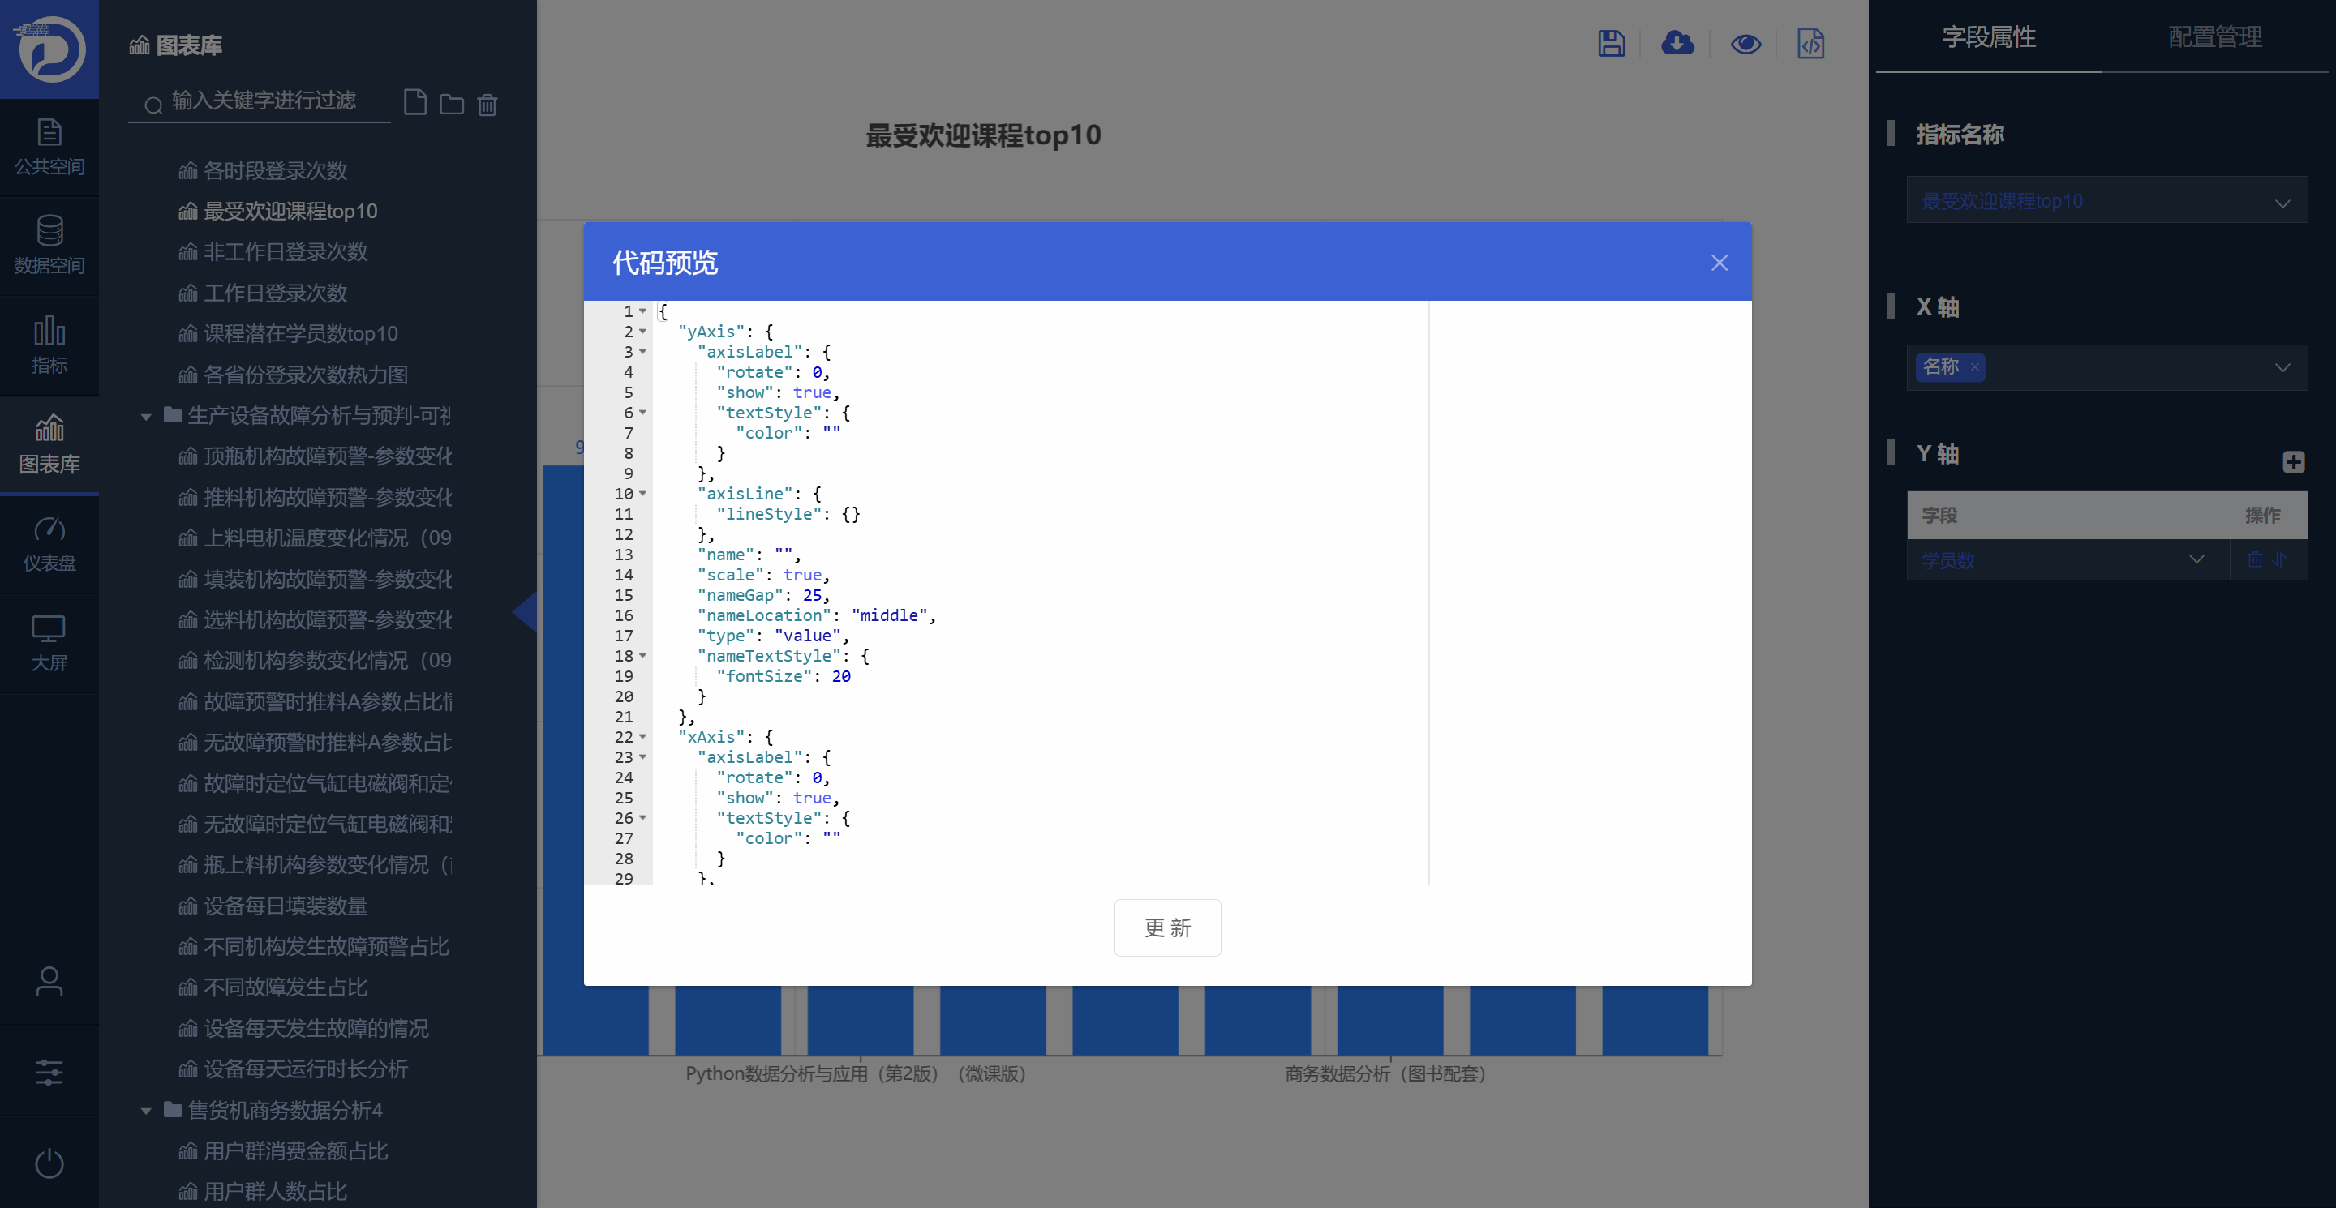Image resolution: width=2336 pixels, height=1208 pixels.
Task: Close the 代码预览 dialog
Action: pyautogui.click(x=1719, y=263)
